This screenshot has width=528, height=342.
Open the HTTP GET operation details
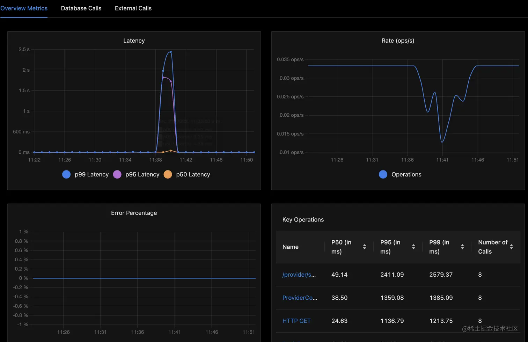296,321
